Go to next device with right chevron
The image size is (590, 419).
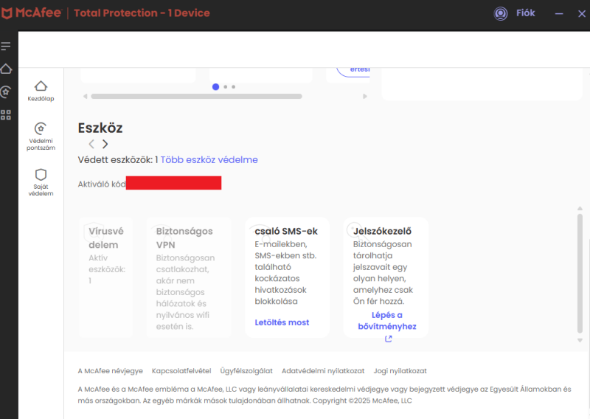tap(105, 144)
